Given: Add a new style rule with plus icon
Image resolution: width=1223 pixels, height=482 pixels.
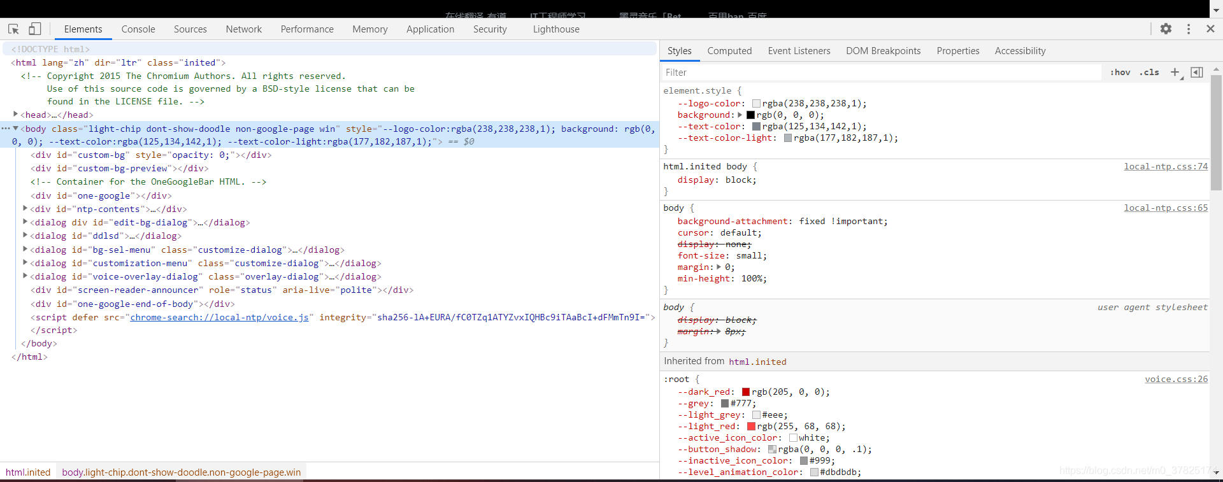Looking at the screenshot, I should click(1175, 72).
